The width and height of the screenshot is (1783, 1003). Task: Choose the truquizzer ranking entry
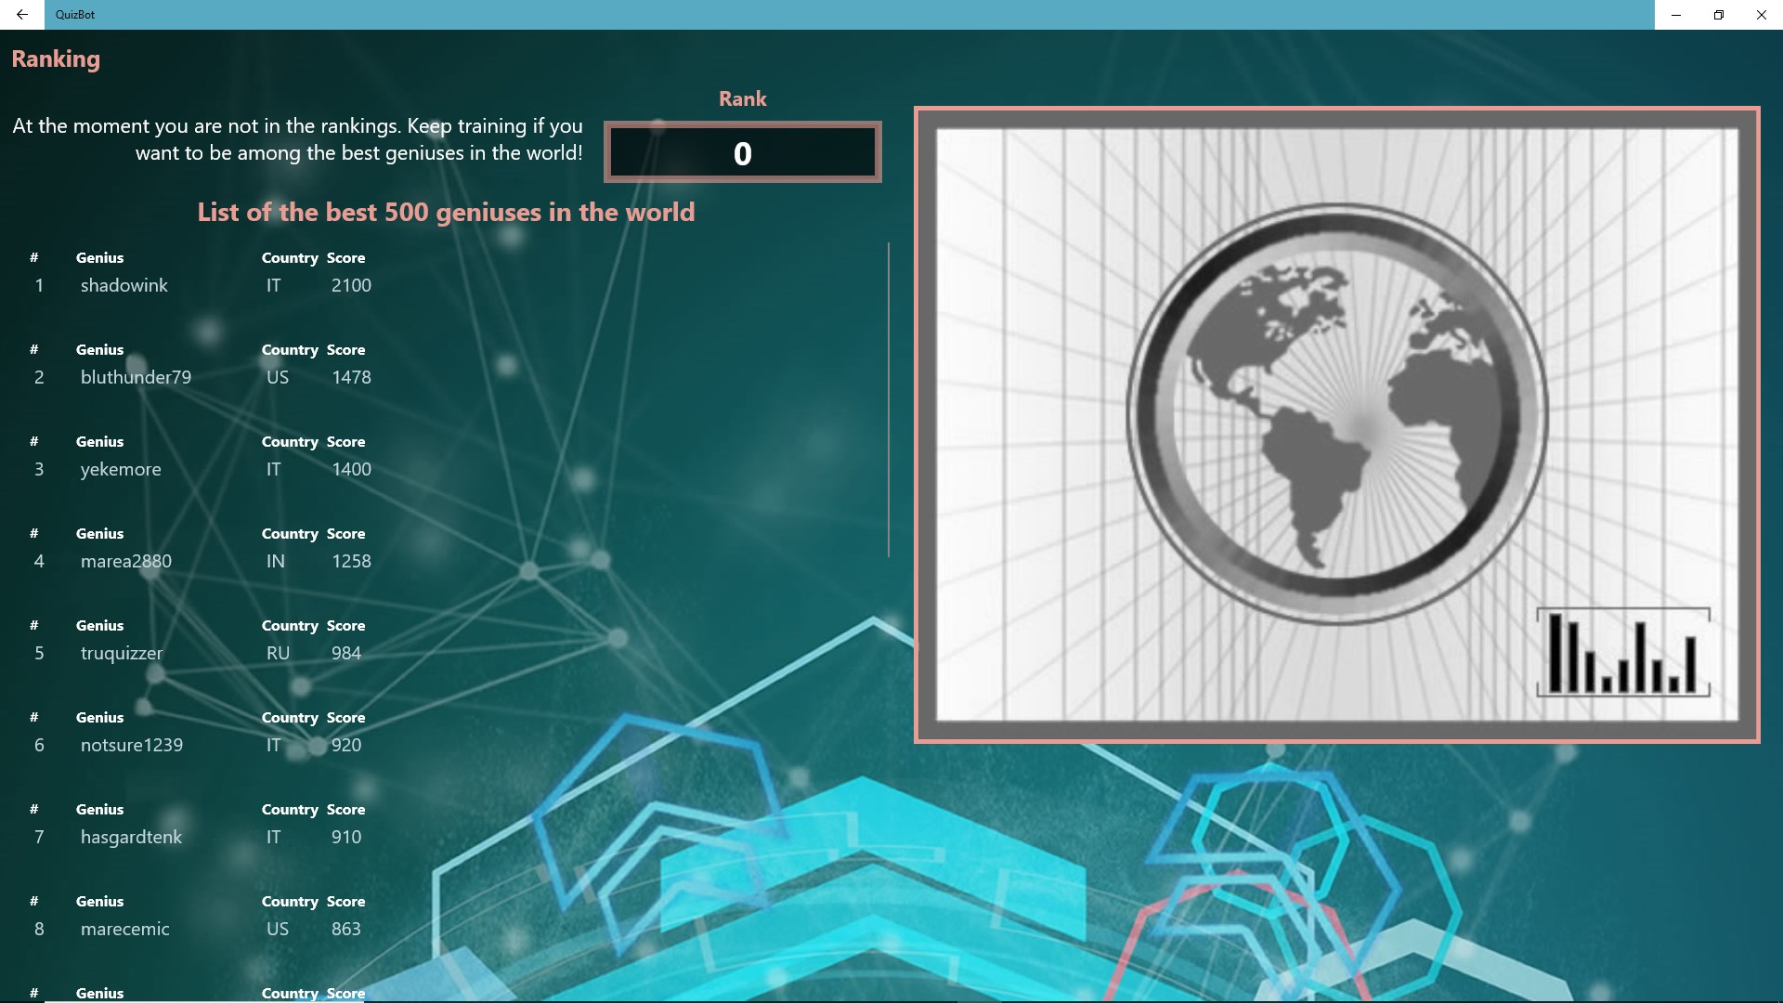[122, 653]
